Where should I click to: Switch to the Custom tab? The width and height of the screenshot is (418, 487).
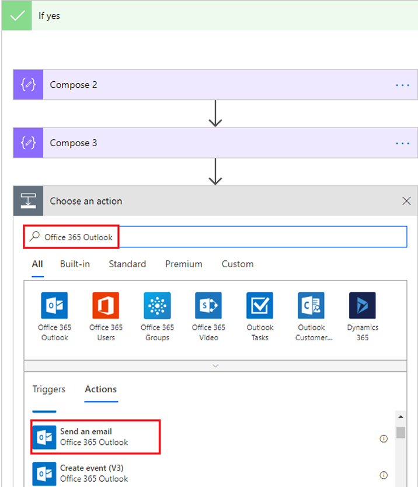click(238, 264)
